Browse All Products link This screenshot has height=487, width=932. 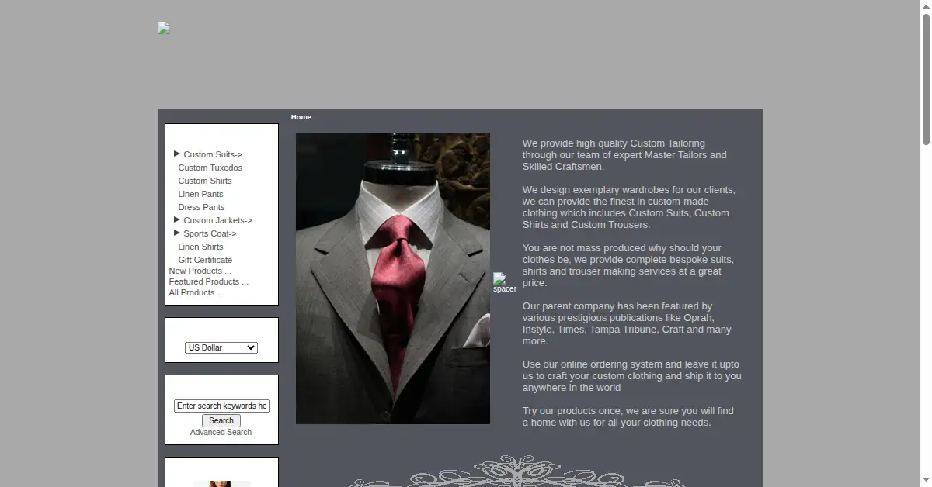pyautogui.click(x=196, y=292)
